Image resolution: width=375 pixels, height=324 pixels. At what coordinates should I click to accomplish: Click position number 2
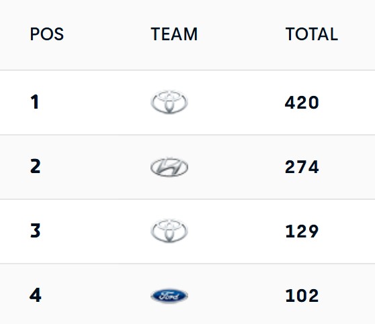[36, 166]
